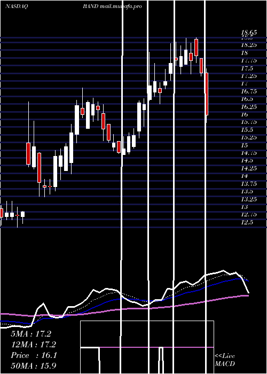Click the 13.25 price axis label
The height and width of the screenshot is (374, 267).
coord(249,199)
